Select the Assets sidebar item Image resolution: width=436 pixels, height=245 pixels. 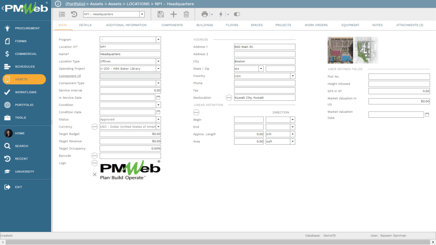click(24, 79)
